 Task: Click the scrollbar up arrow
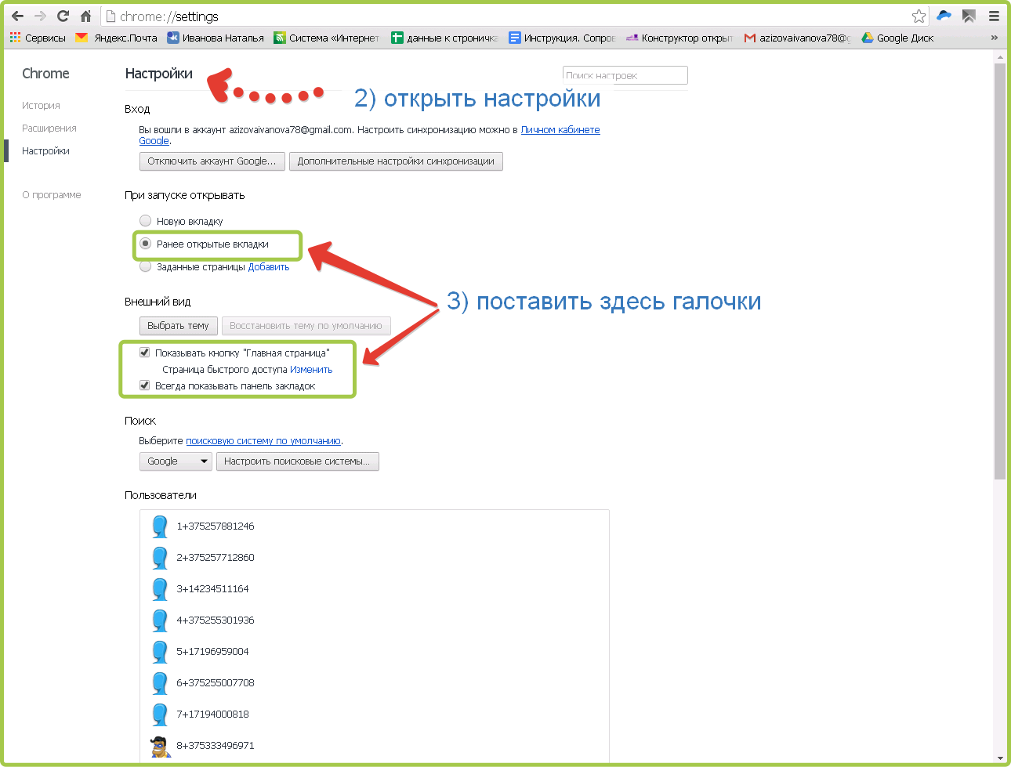coord(1000,57)
